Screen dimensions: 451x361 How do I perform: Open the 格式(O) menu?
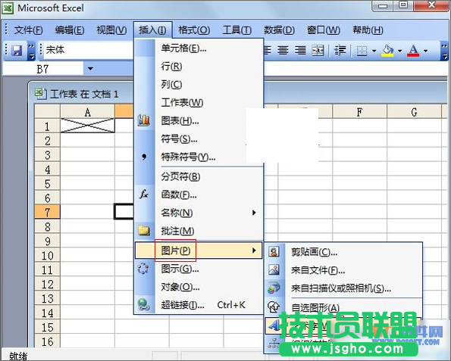[194, 30]
